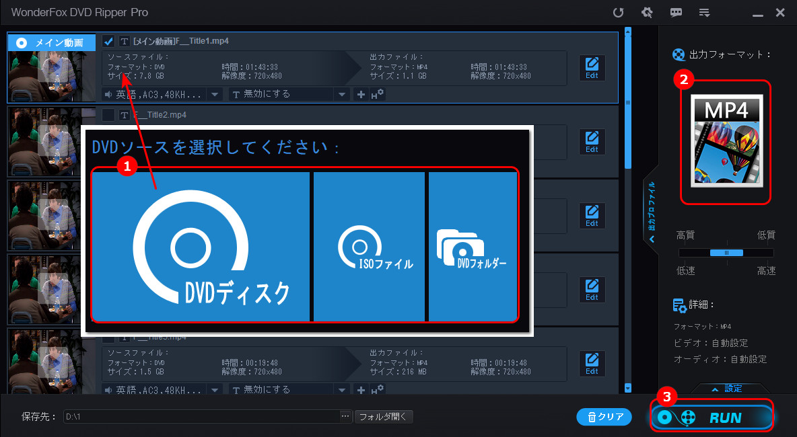
Task: Select the メイン動画 radio button
Action: tap(22, 42)
